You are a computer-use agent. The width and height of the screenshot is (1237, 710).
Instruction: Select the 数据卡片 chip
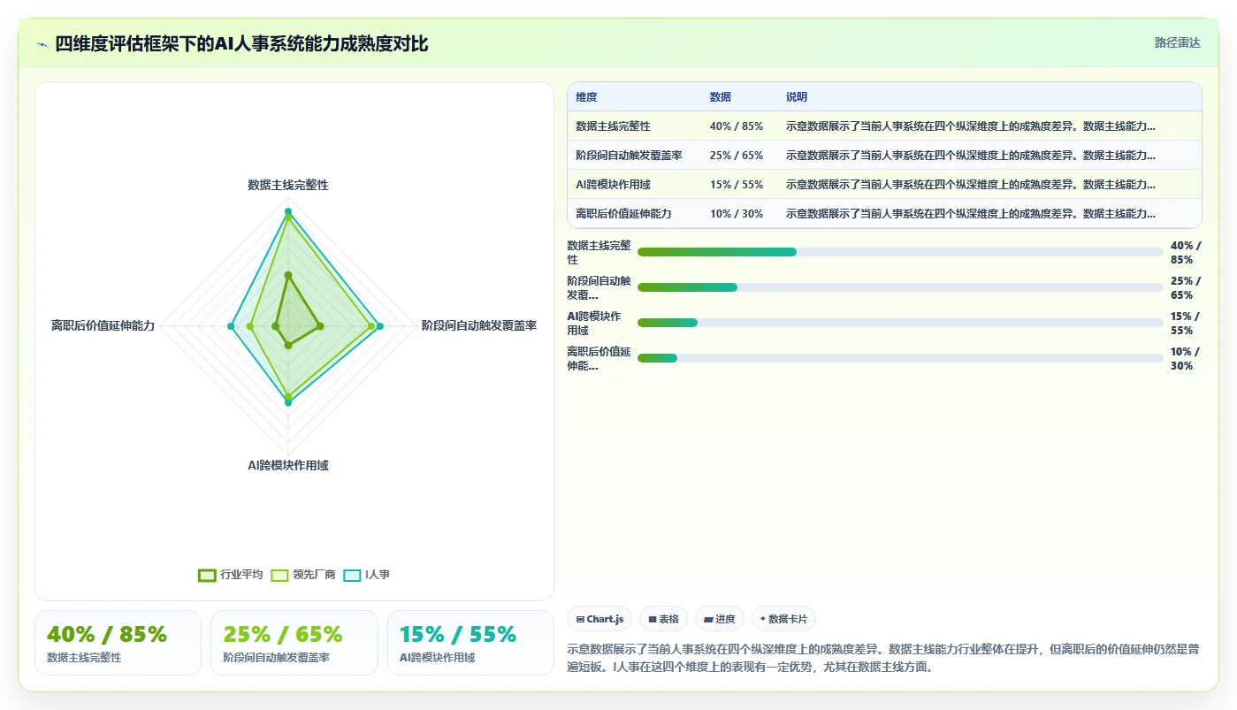click(783, 619)
